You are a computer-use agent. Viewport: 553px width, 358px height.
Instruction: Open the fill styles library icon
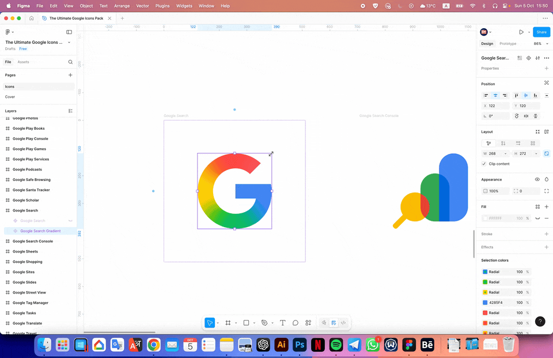[537, 206]
